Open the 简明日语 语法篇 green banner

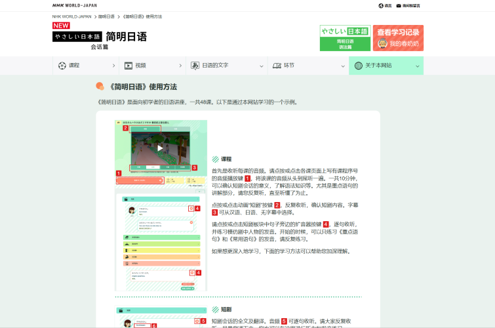[345, 38]
